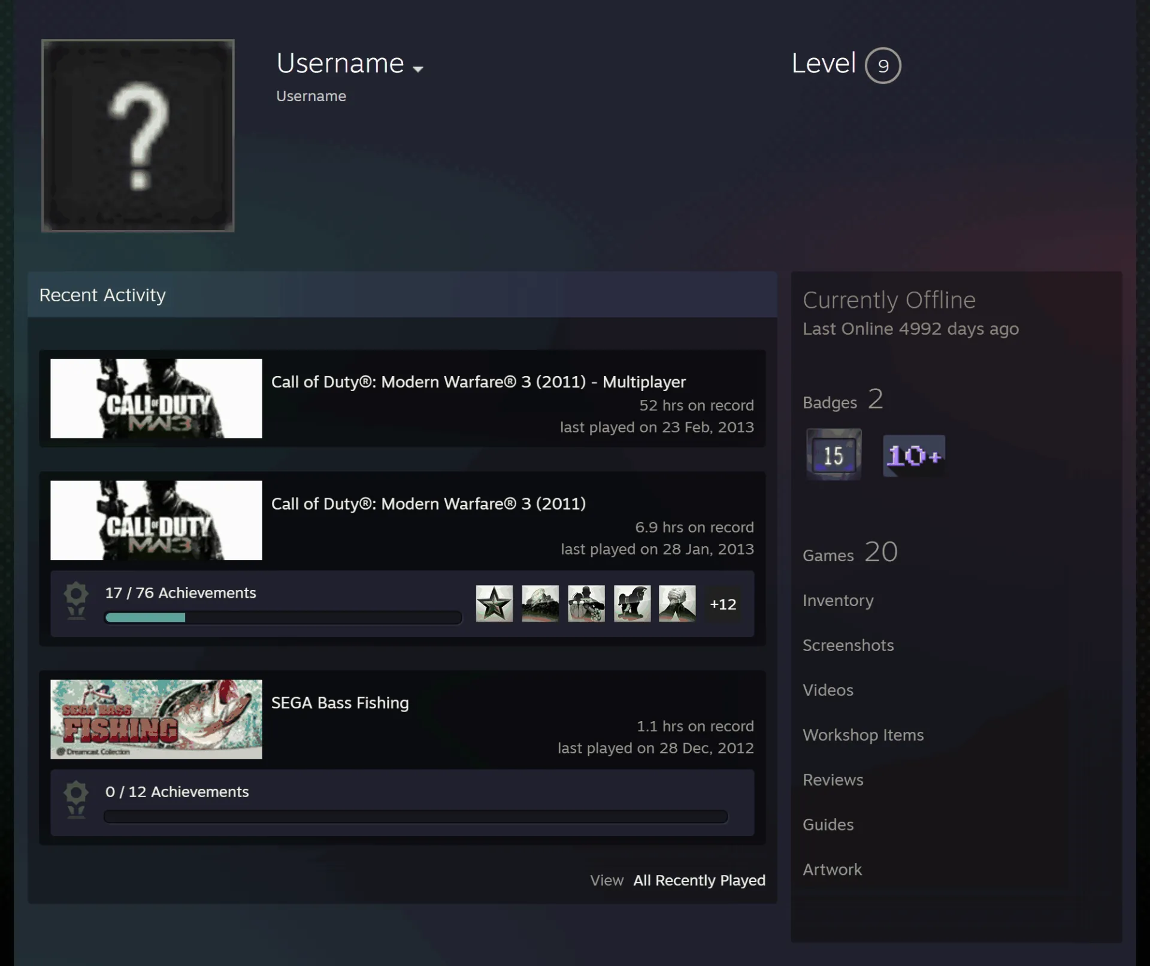1150x966 pixels.
Task: Open the Inventory page
Action: [x=838, y=601]
